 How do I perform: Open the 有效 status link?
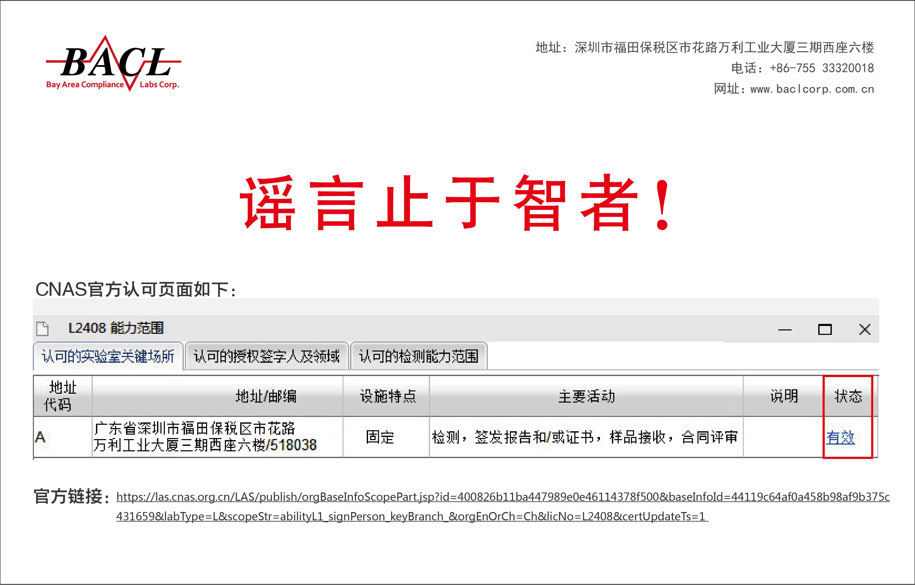click(840, 438)
